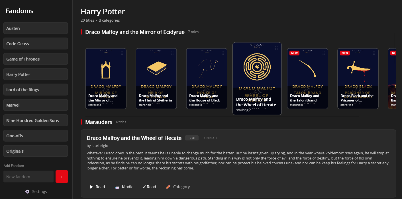The height and width of the screenshot is (199, 402).
Task: Click drag handle on Wheel of Hecate card
Action: pyautogui.click(x=276, y=48)
